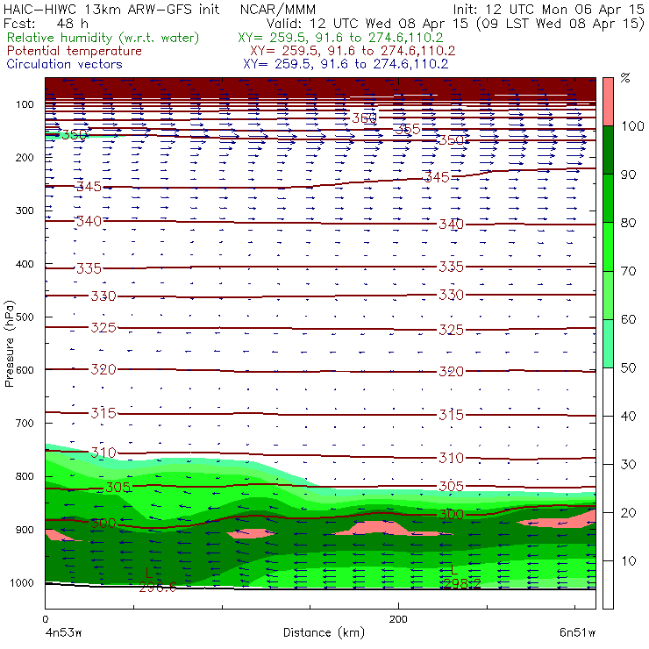Click the '298.2' low value label
The width and height of the screenshot is (649, 649).
click(x=462, y=583)
